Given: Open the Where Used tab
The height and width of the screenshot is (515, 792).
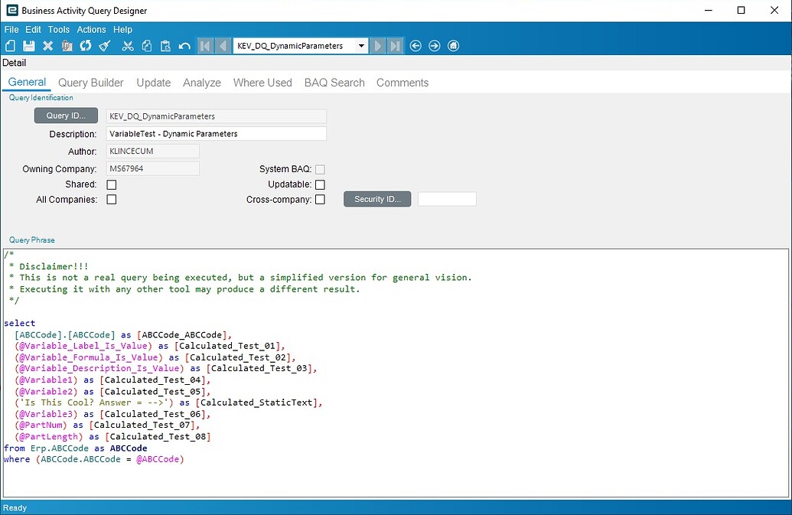Looking at the screenshot, I should pos(262,83).
